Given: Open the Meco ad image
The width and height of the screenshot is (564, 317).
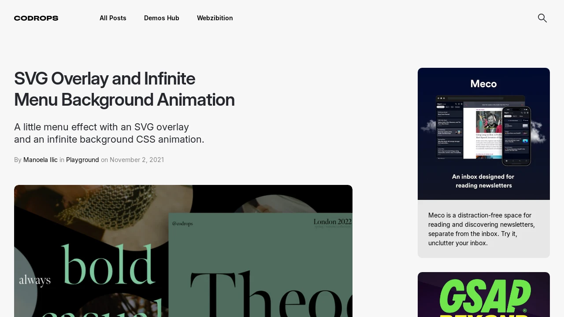Looking at the screenshot, I should (x=484, y=134).
